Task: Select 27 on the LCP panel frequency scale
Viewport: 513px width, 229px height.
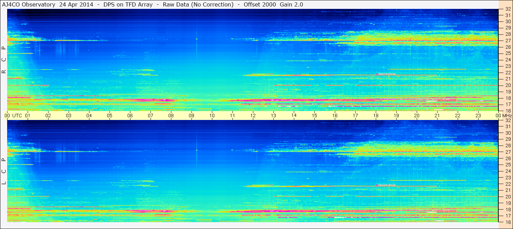Action: click(x=508, y=152)
